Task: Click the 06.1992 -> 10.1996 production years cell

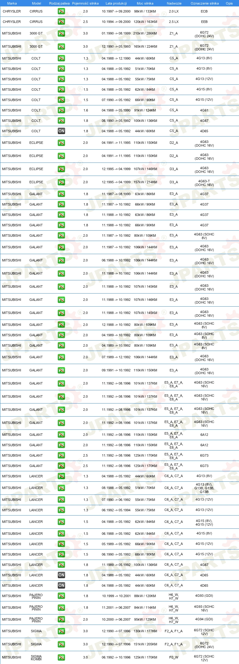Action: pyautogui.click(x=116, y=657)
